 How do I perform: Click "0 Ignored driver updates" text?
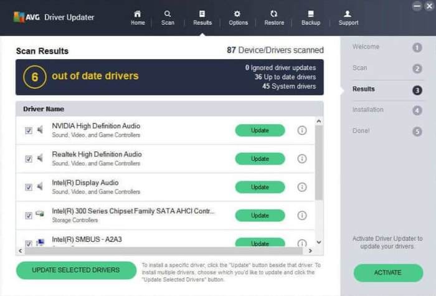(280, 67)
